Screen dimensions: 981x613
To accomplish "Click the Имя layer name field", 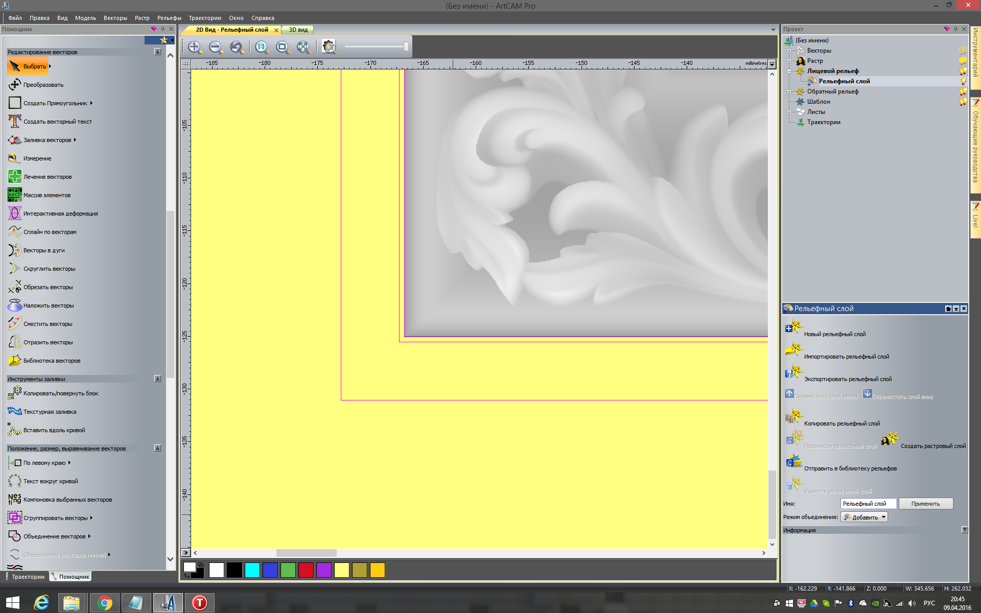I will [868, 504].
